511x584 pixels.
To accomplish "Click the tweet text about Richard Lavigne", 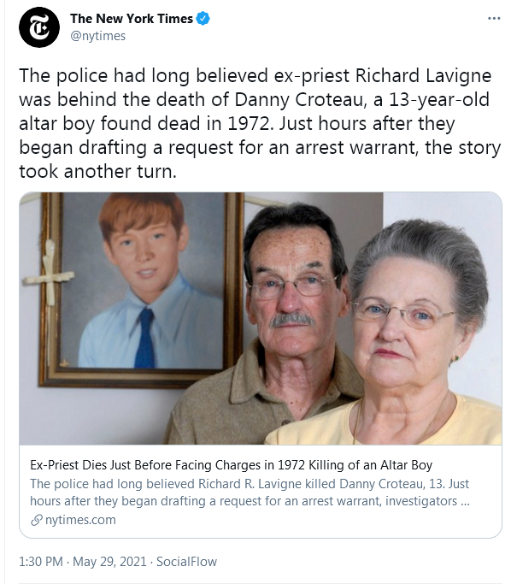I will point(260,123).
